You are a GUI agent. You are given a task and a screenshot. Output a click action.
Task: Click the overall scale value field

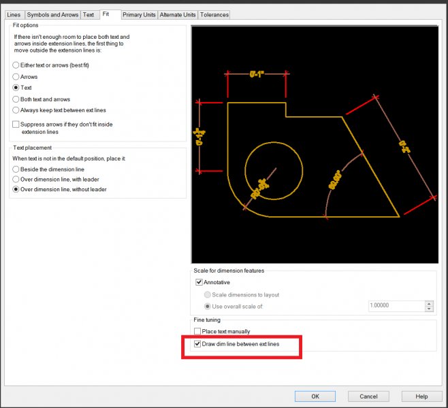coord(396,306)
